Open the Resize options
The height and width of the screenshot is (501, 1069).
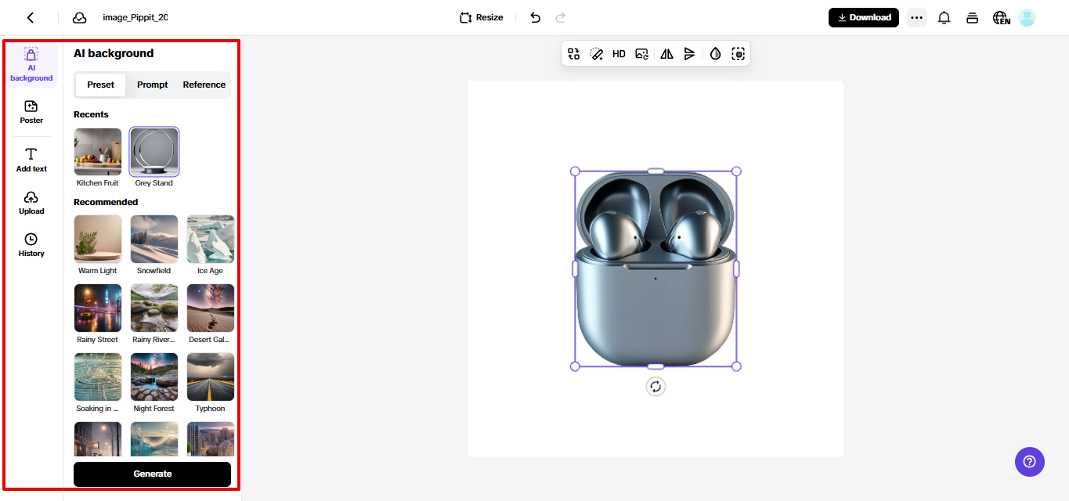tap(480, 16)
